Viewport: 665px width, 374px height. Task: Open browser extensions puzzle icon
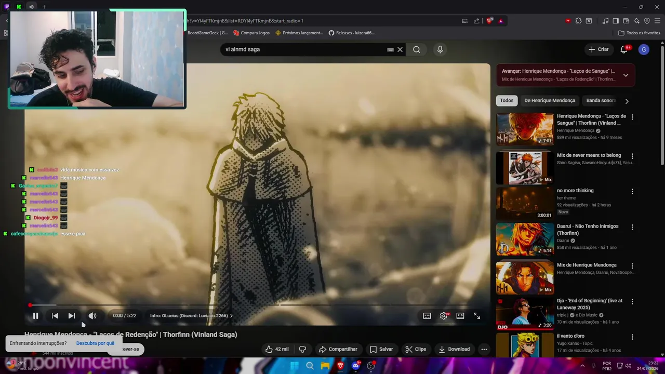coord(578,21)
